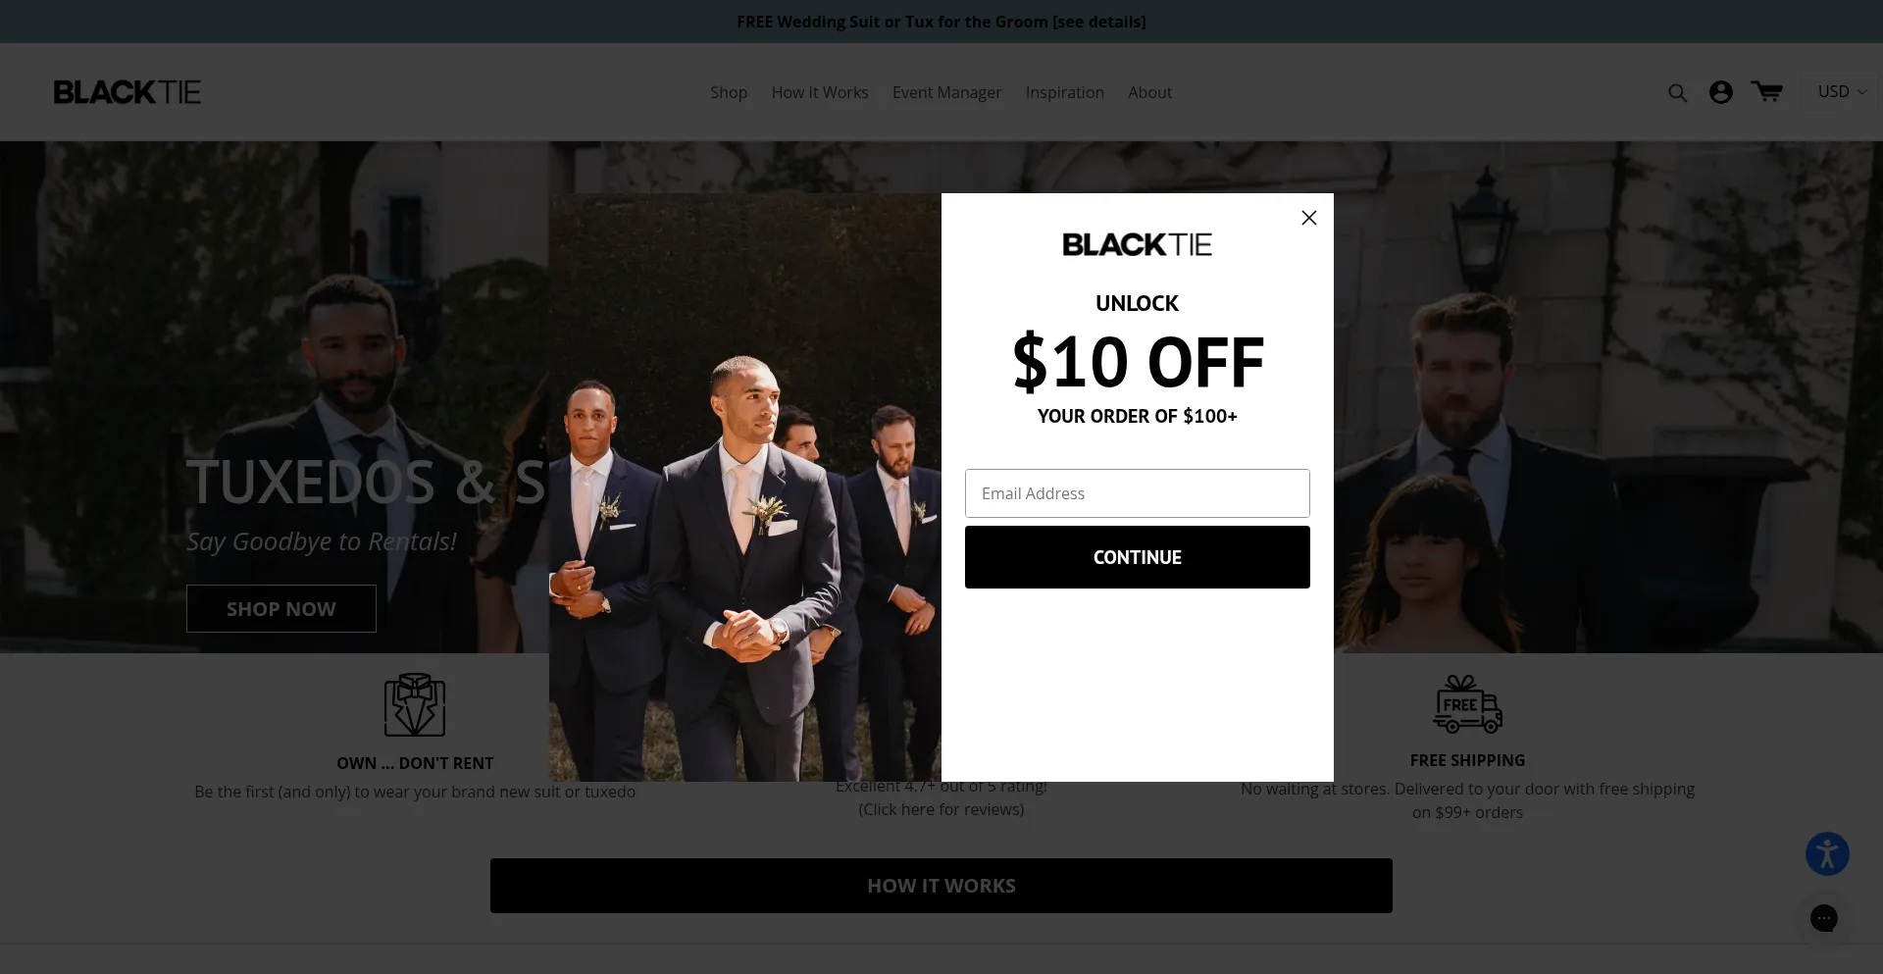Viewport: 1883px width, 974px height.
Task: Open the user account icon
Action: pyautogui.click(x=1720, y=92)
